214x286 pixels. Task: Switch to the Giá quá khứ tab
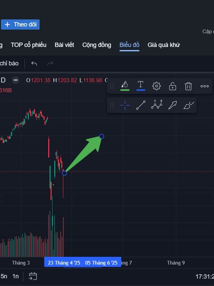[x=164, y=45]
